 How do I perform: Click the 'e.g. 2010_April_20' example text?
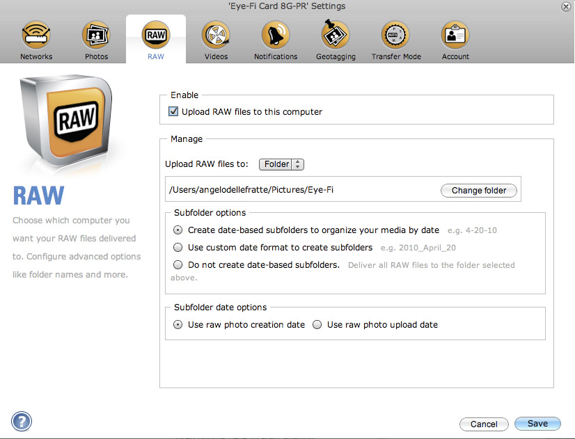tap(418, 248)
